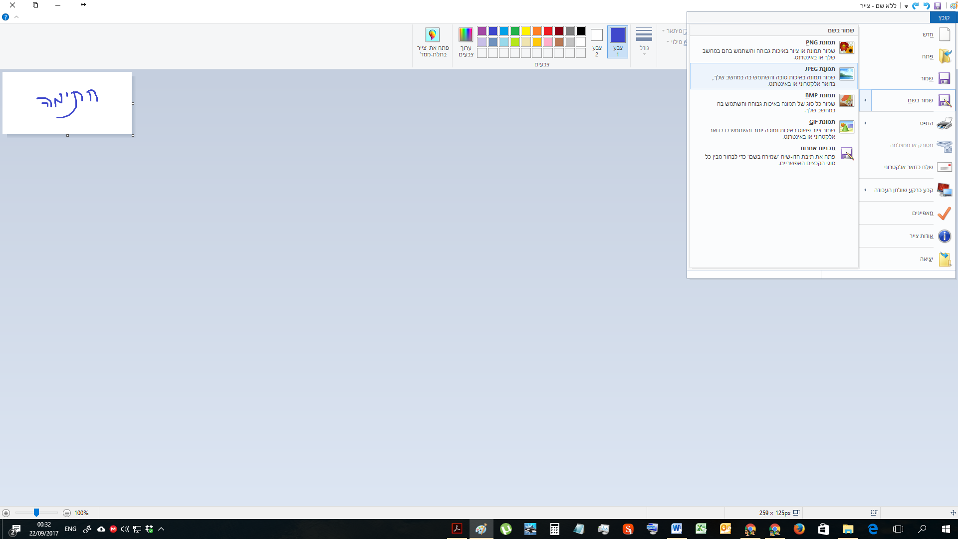Image resolution: width=958 pixels, height=539 pixels.
Task: Open Microsoft Store from the taskbar
Action: pyautogui.click(x=823, y=529)
